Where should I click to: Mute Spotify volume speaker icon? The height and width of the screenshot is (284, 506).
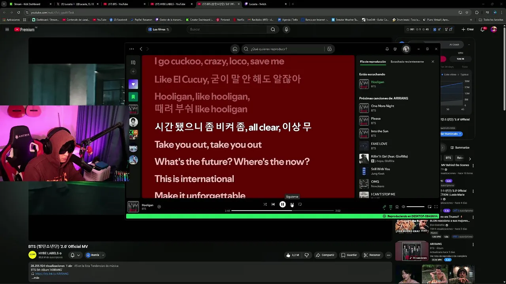403,207
